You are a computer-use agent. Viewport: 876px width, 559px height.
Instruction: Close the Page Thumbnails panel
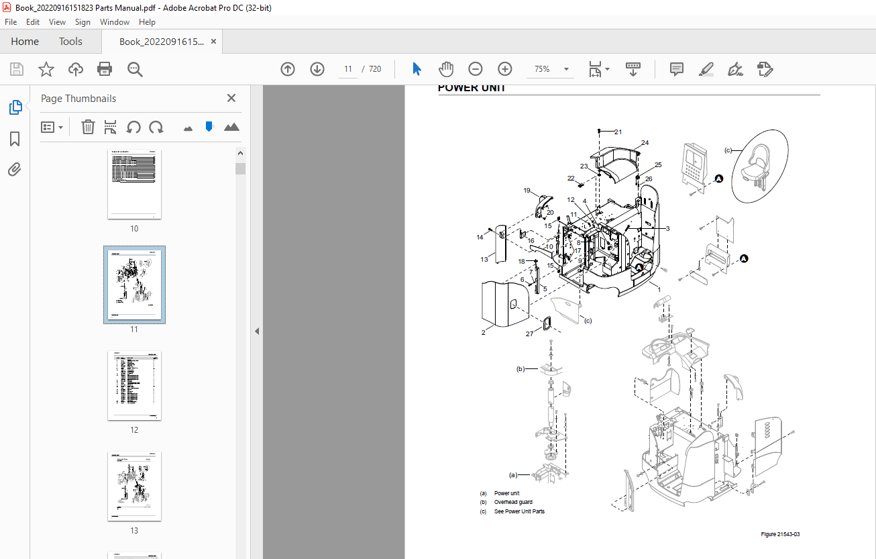coord(231,98)
